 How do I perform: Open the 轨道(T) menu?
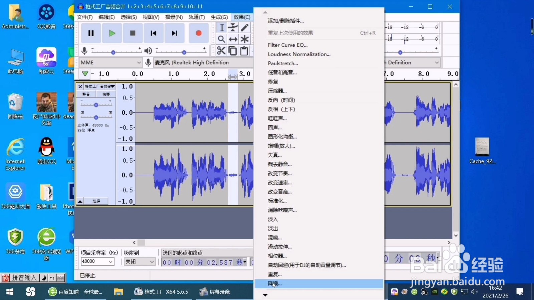point(197,17)
